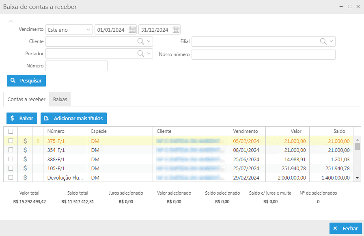
Task: Click the warning icon on row 375-F/1
Action: coord(38,141)
